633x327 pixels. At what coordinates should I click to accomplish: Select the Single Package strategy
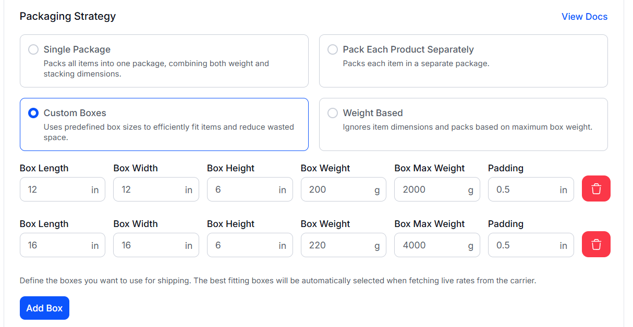pyautogui.click(x=33, y=49)
